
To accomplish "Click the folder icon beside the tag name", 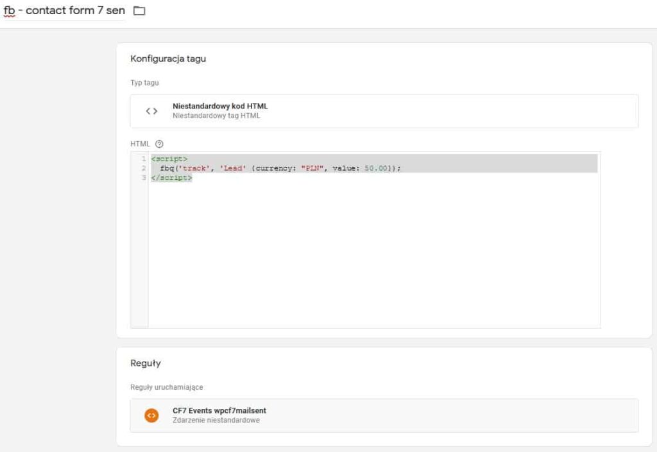I will (139, 11).
